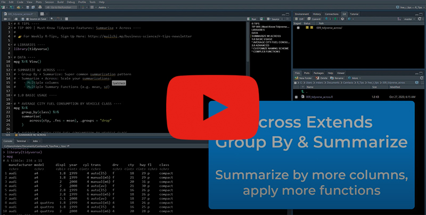Switch to the Plots tab
Screen dimensions: 426x215
pyautogui.click(x=307, y=73)
